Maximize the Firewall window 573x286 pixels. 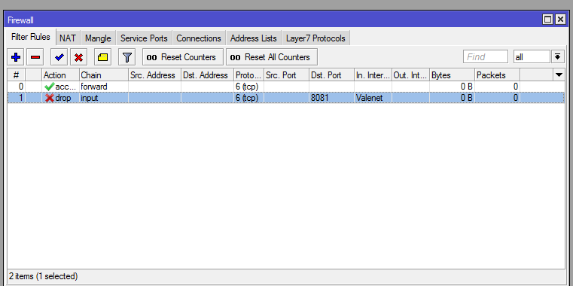coord(548,20)
